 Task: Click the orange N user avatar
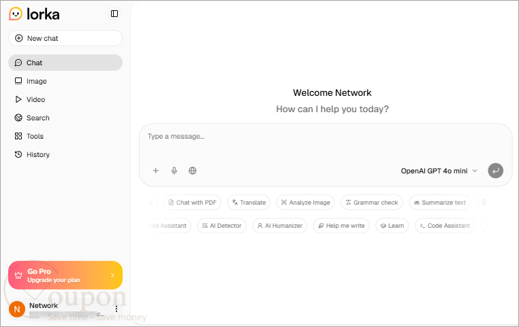click(x=17, y=309)
